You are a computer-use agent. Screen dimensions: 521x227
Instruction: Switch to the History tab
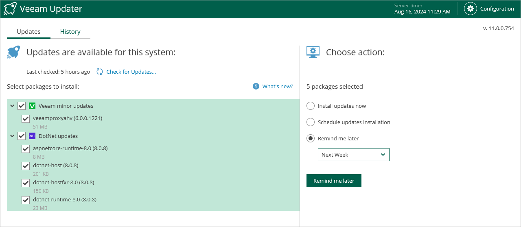point(70,32)
